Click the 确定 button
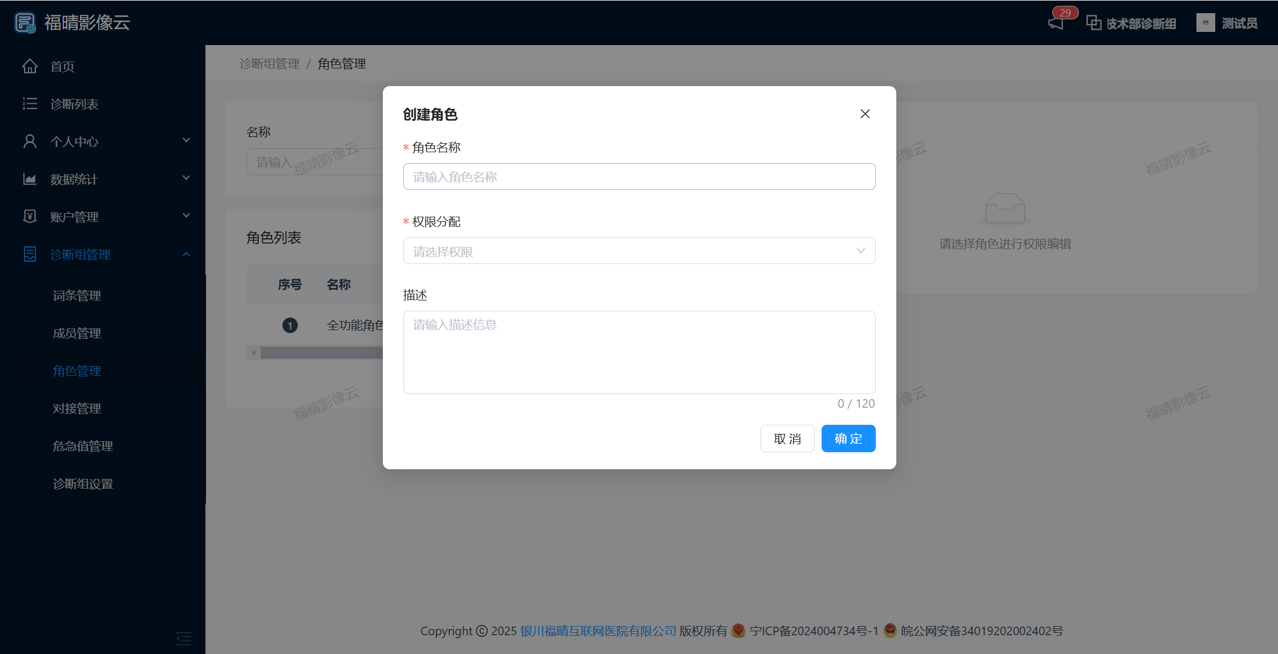The image size is (1278, 654). click(848, 438)
